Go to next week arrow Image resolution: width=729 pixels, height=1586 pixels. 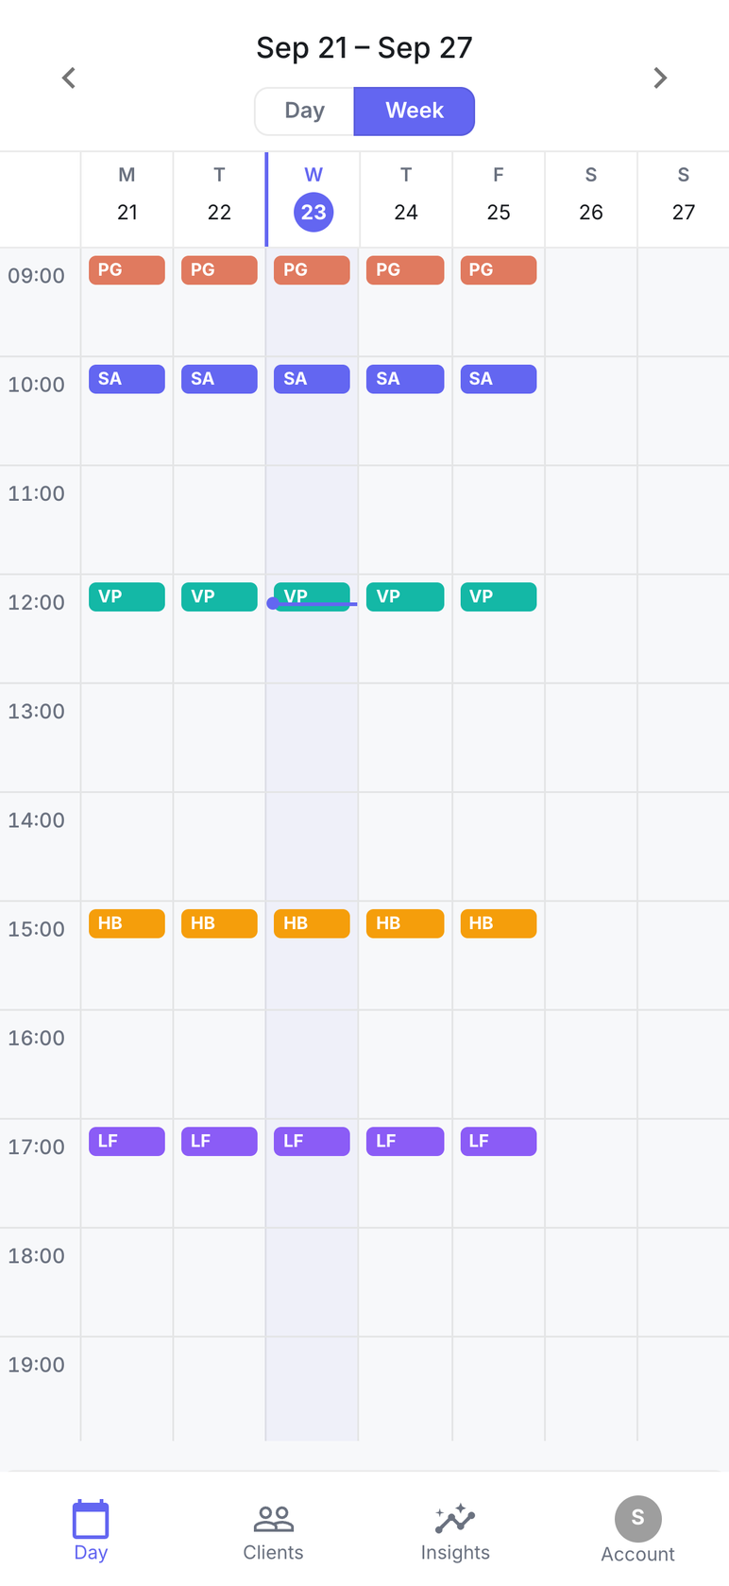[660, 78]
